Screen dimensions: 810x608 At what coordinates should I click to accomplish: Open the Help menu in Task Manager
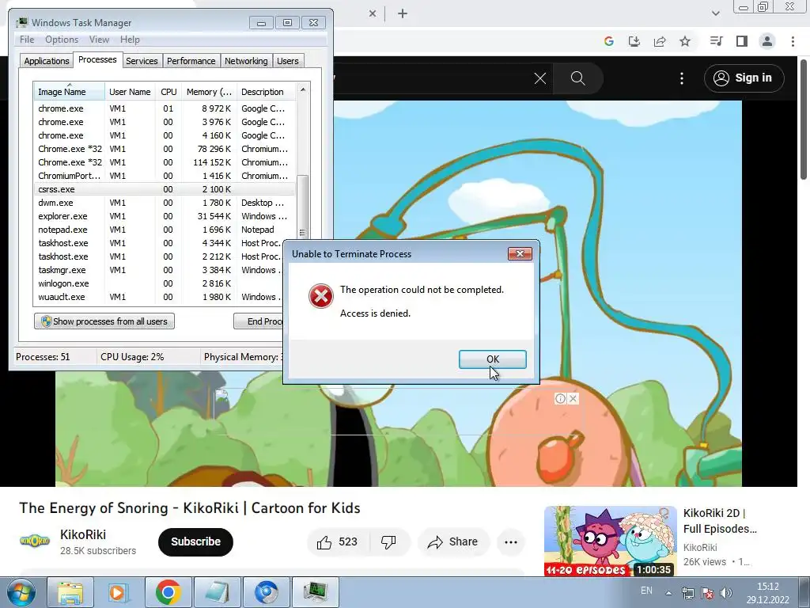[x=130, y=40]
